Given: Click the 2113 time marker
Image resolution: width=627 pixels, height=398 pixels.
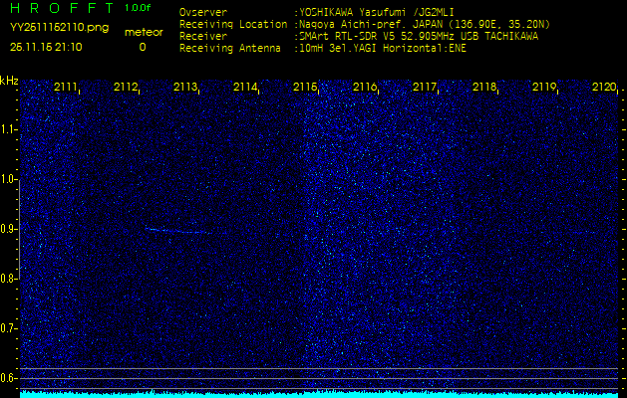Looking at the screenshot, I should pos(185,87).
